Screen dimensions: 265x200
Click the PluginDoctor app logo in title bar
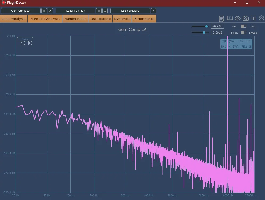(x=3, y=3)
